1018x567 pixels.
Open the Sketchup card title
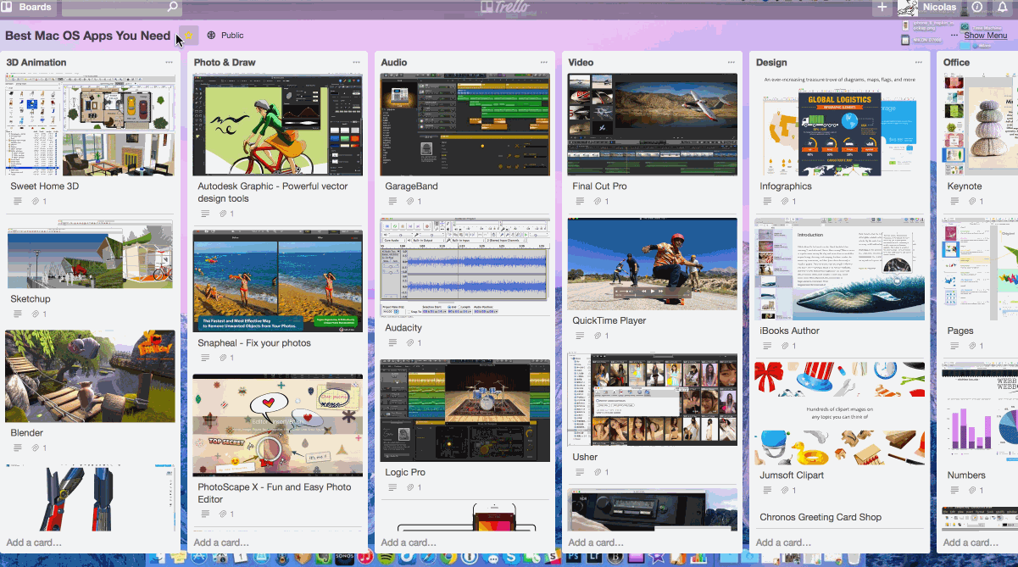[31, 299]
